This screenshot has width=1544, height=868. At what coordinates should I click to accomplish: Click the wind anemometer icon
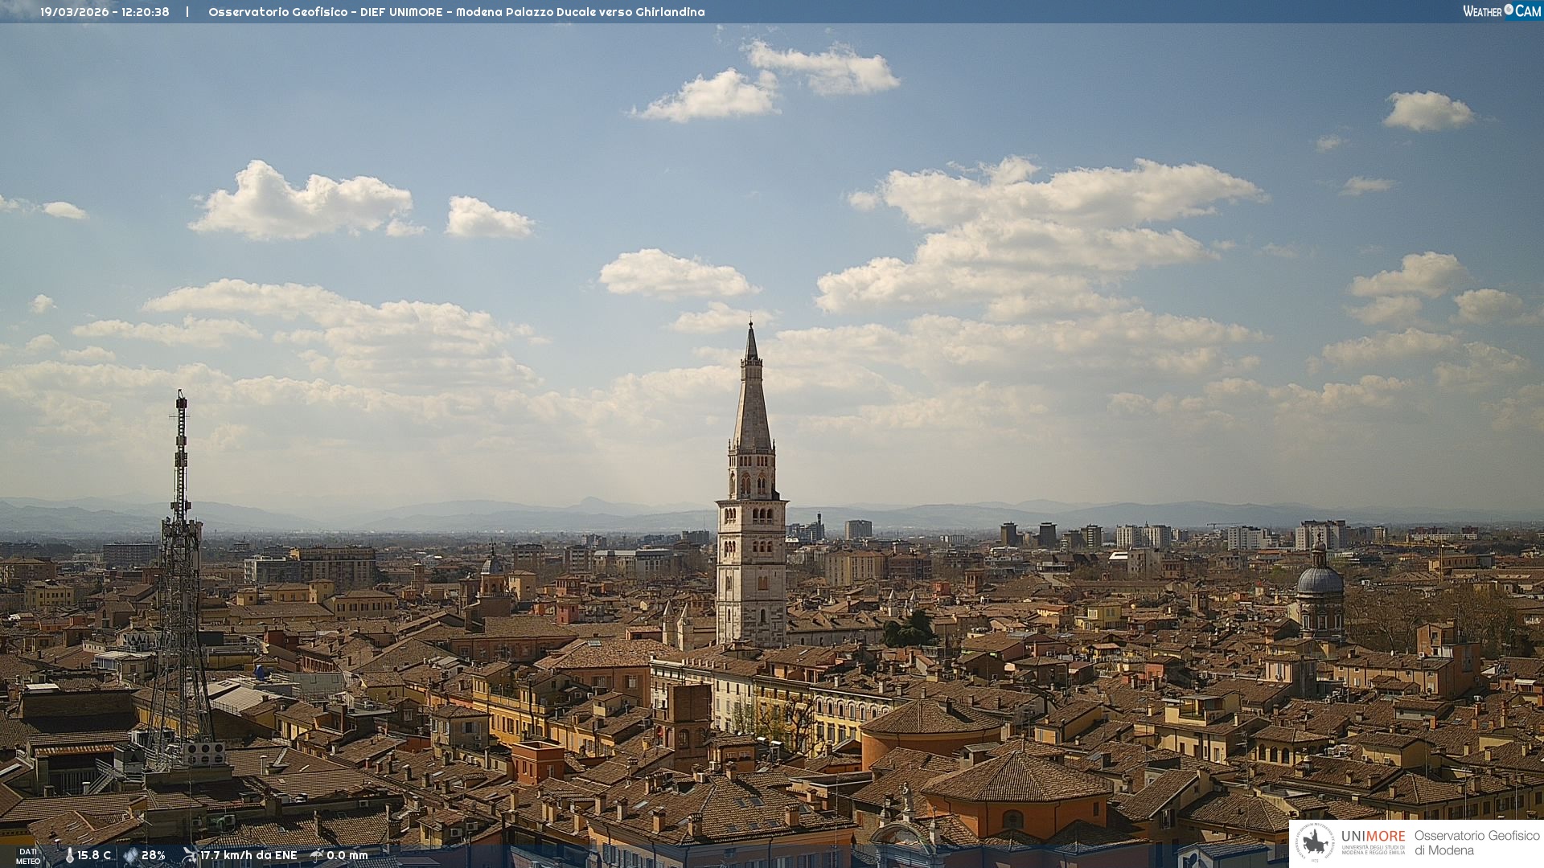pos(190,855)
